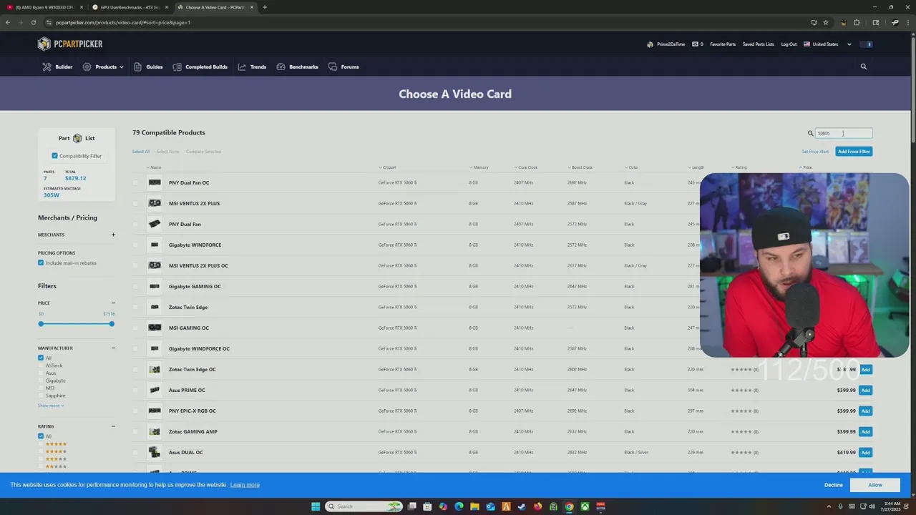This screenshot has height=515, width=916.
Task: Click the magnifier beside the product search box
Action: click(x=811, y=133)
